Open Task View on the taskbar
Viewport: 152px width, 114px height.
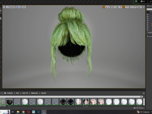point(13,112)
